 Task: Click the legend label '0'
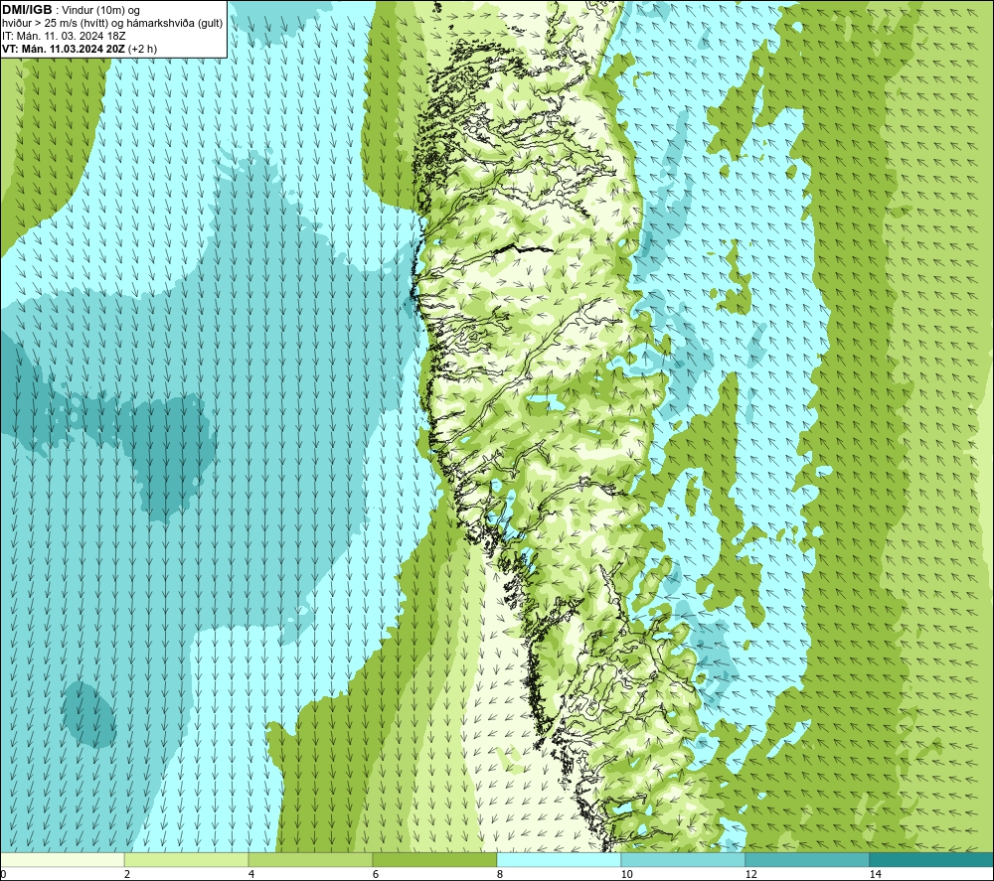point(3,874)
